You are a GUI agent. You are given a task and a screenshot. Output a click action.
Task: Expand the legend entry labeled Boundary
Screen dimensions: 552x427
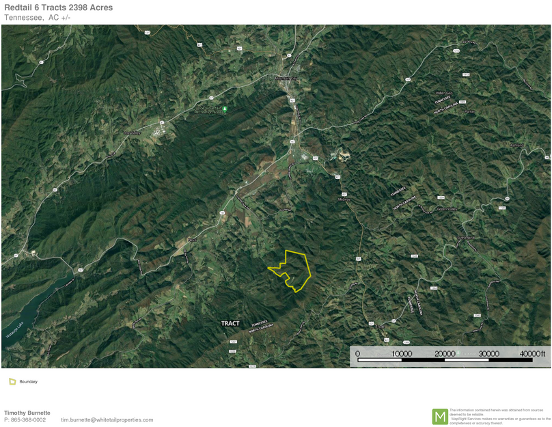point(28,381)
